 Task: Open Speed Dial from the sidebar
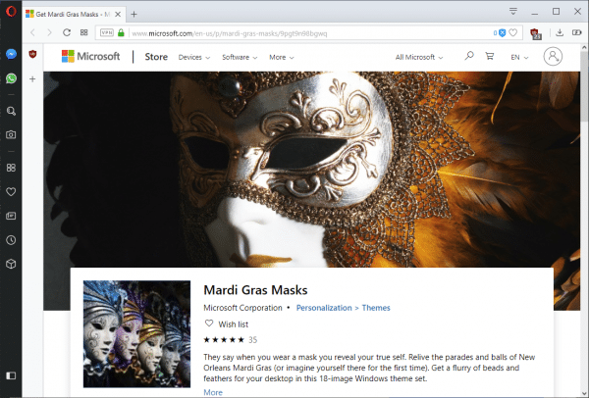point(11,168)
